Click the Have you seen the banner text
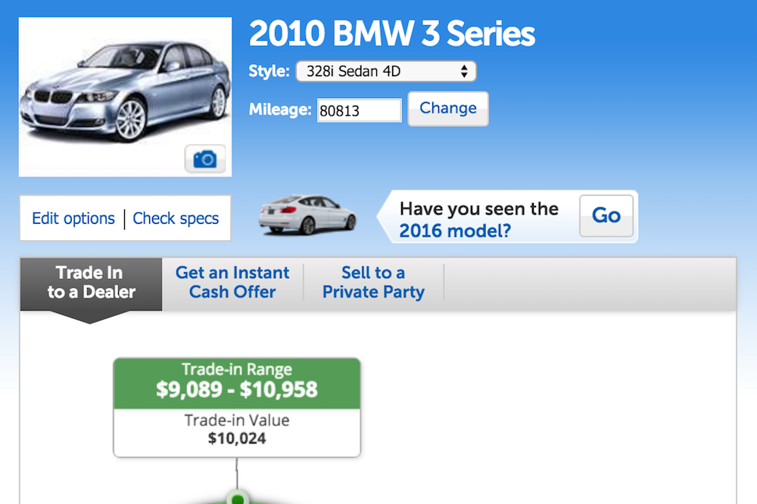 tap(479, 209)
